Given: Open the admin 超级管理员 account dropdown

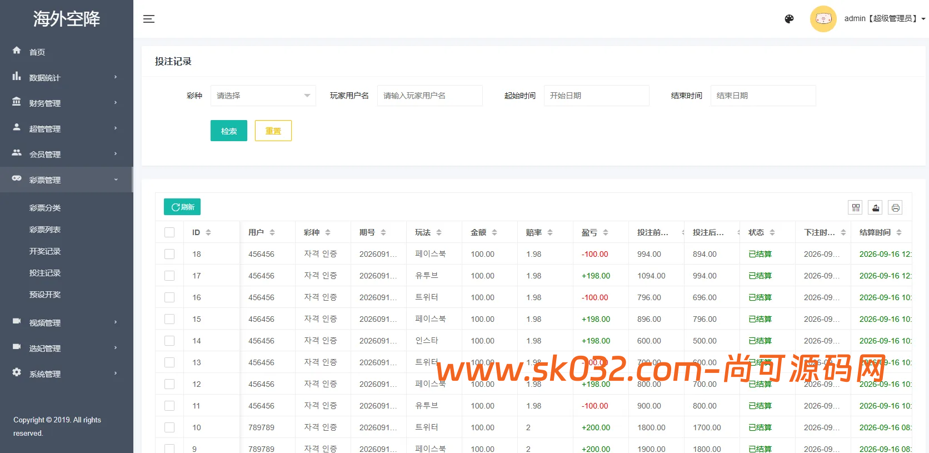Looking at the screenshot, I should pyautogui.click(x=885, y=19).
